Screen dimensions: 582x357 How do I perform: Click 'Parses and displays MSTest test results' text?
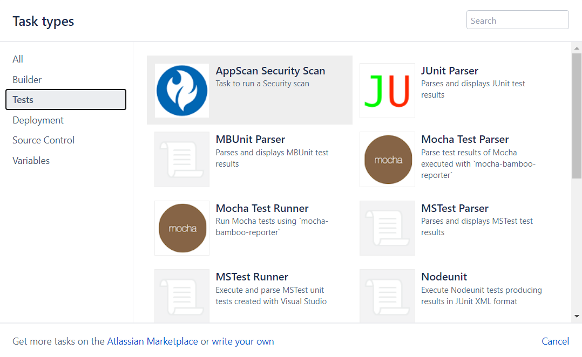point(477,227)
